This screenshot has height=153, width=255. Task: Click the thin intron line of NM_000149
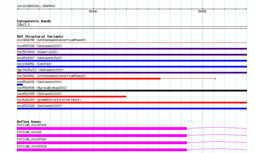click(x=217, y=135)
